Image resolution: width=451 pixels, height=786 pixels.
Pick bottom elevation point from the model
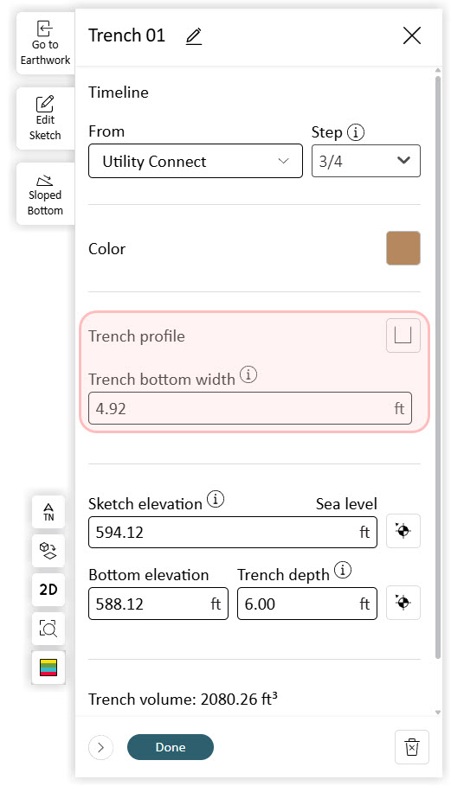(403, 603)
